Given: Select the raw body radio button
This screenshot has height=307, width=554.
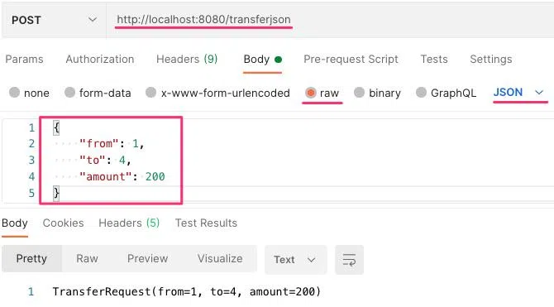Looking at the screenshot, I should coord(310,93).
